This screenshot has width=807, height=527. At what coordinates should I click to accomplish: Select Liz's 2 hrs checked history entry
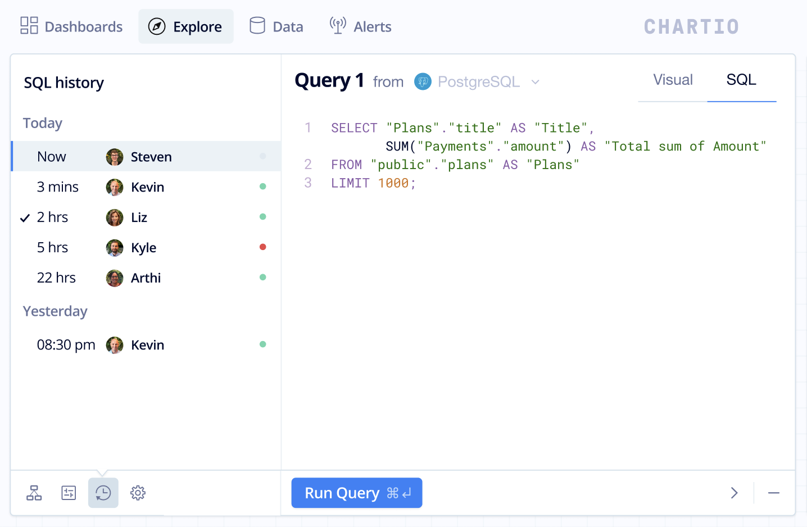pos(146,217)
